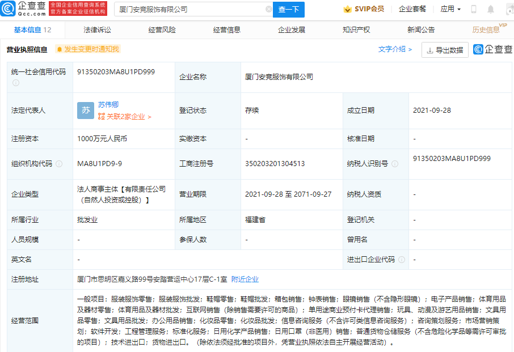Click the 导出数据 export button
Viewport: 514px width, 352px height.
point(445,50)
